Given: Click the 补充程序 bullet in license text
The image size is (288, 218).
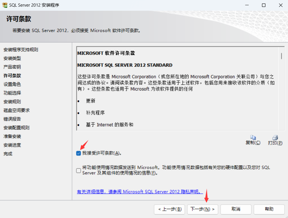Looking at the screenshot, I should (x=95, y=113).
